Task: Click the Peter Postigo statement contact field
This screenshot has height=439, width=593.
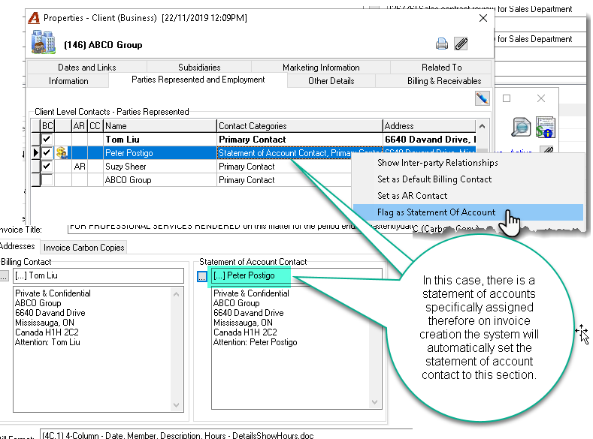Action: click(296, 276)
